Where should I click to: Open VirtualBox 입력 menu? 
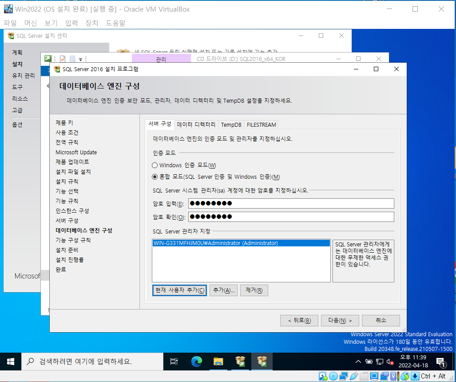click(x=71, y=23)
